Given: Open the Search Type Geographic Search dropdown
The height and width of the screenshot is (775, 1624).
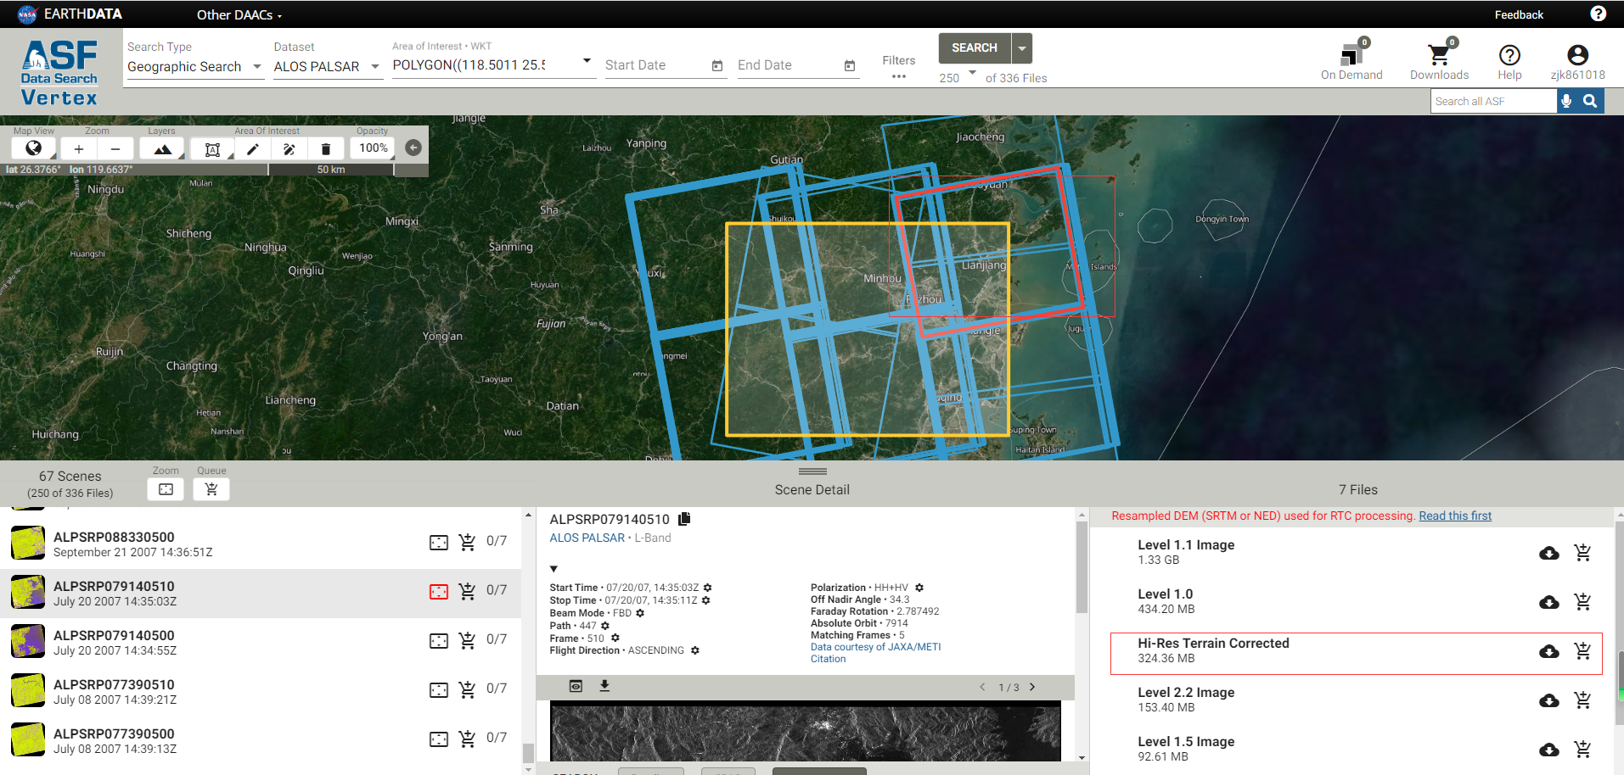Looking at the screenshot, I should tap(195, 66).
